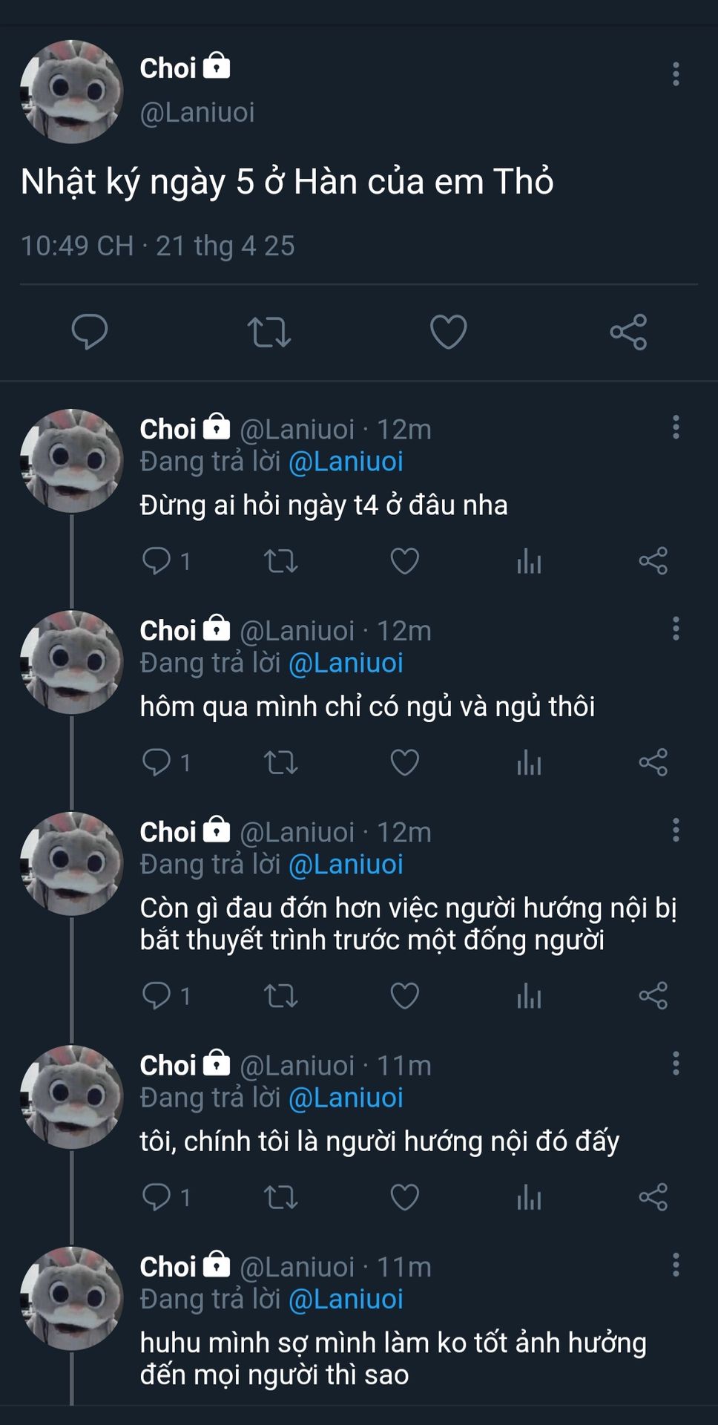Open the 'huhu mình sợ mình làm ko tốt' tweet
This screenshot has width=718, height=1425.
click(x=393, y=1358)
